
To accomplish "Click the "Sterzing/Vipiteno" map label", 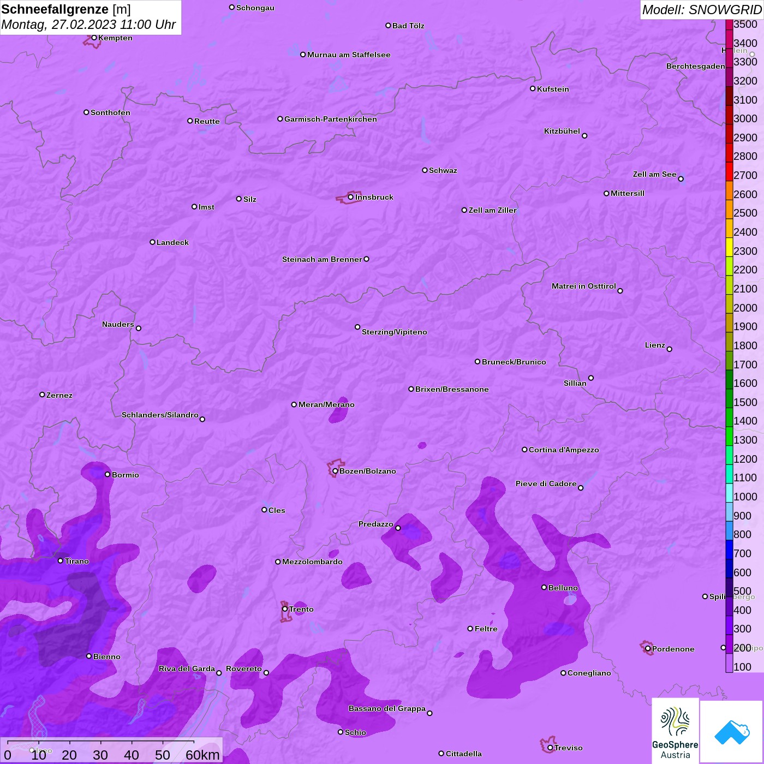I will 395,332.
